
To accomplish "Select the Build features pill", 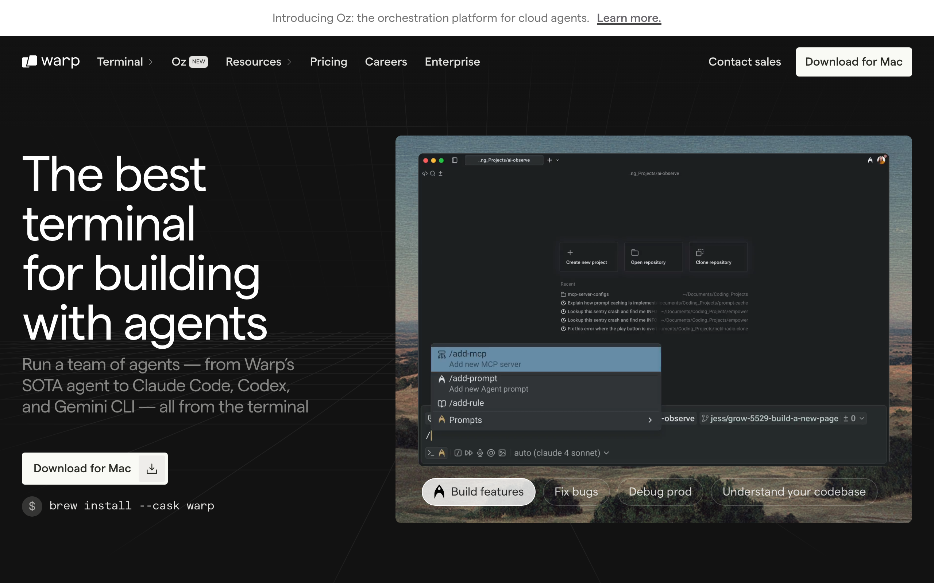I will coord(478,492).
